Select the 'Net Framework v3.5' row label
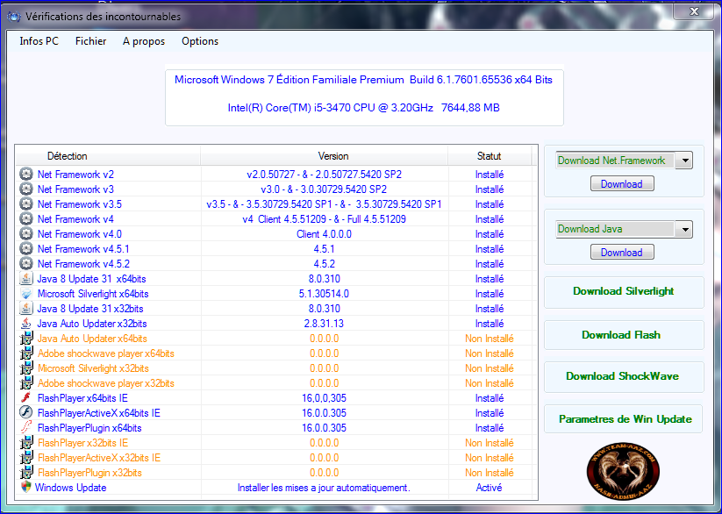 [x=80, y=204]
